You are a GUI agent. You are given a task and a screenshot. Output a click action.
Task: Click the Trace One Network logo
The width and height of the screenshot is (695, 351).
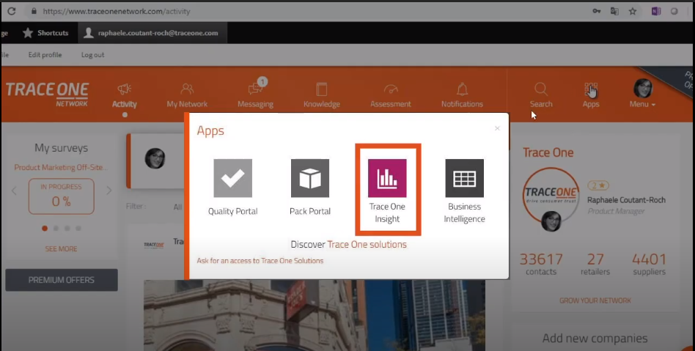click(x=48, y=94)
